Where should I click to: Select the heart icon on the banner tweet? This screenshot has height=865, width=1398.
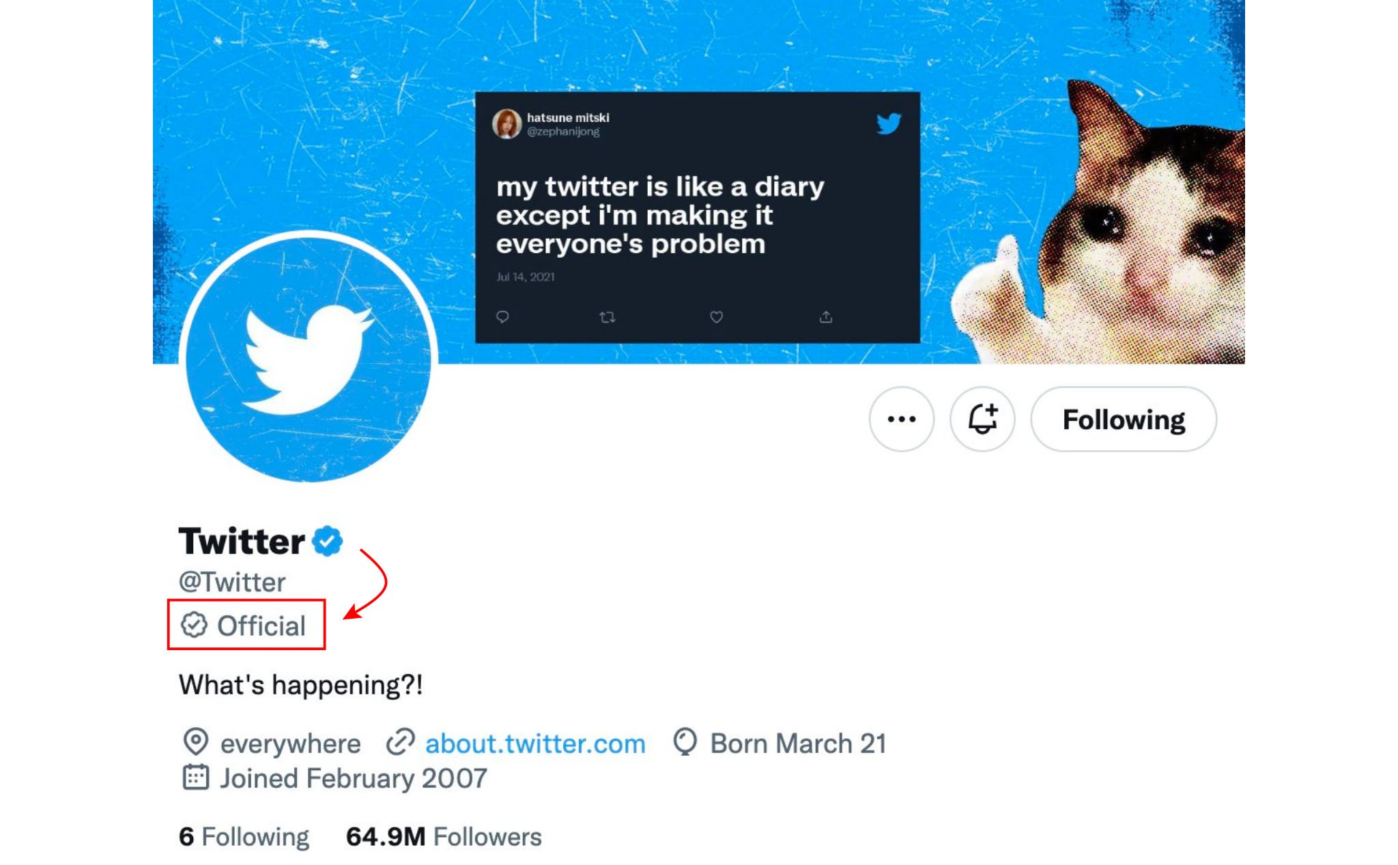[715, 315]
